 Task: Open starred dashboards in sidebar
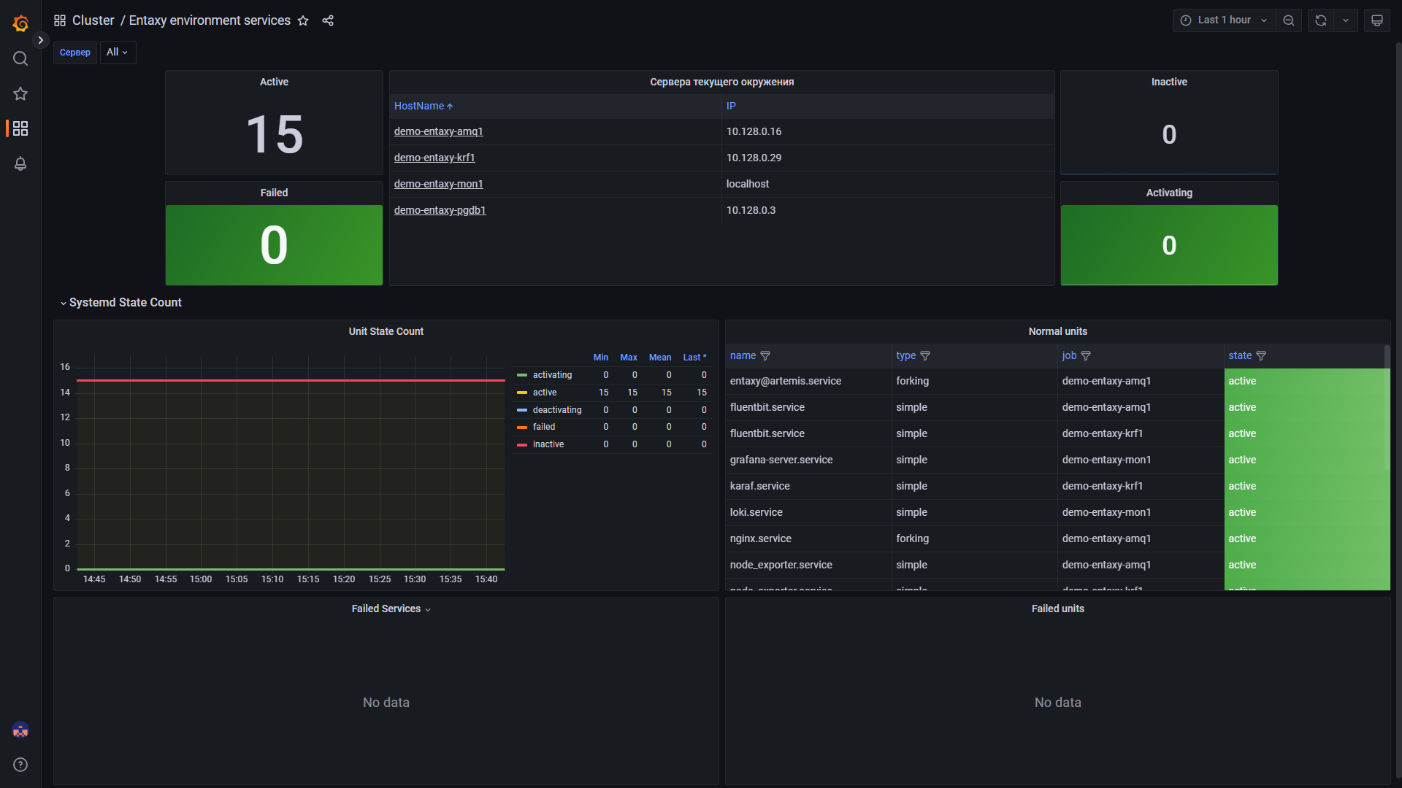click(20, 93)
